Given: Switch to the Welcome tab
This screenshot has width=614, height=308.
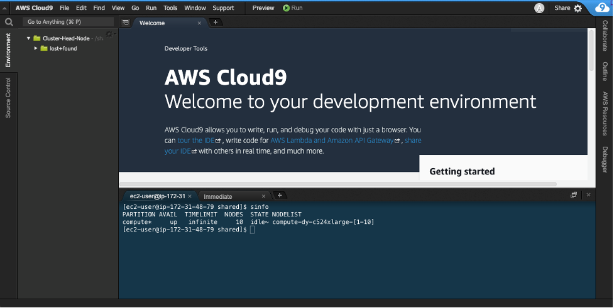Looking at the screenshot, I should [152, 23].
